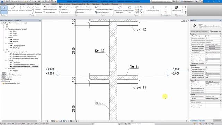Select the Текст tool

pos(98,7)
